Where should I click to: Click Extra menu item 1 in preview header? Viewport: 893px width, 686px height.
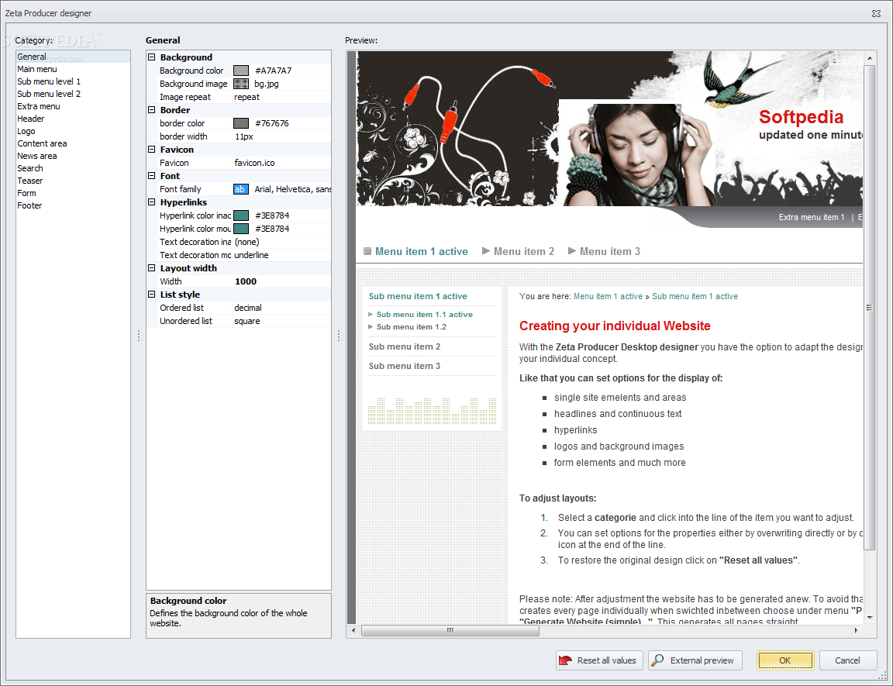(812, 217)
